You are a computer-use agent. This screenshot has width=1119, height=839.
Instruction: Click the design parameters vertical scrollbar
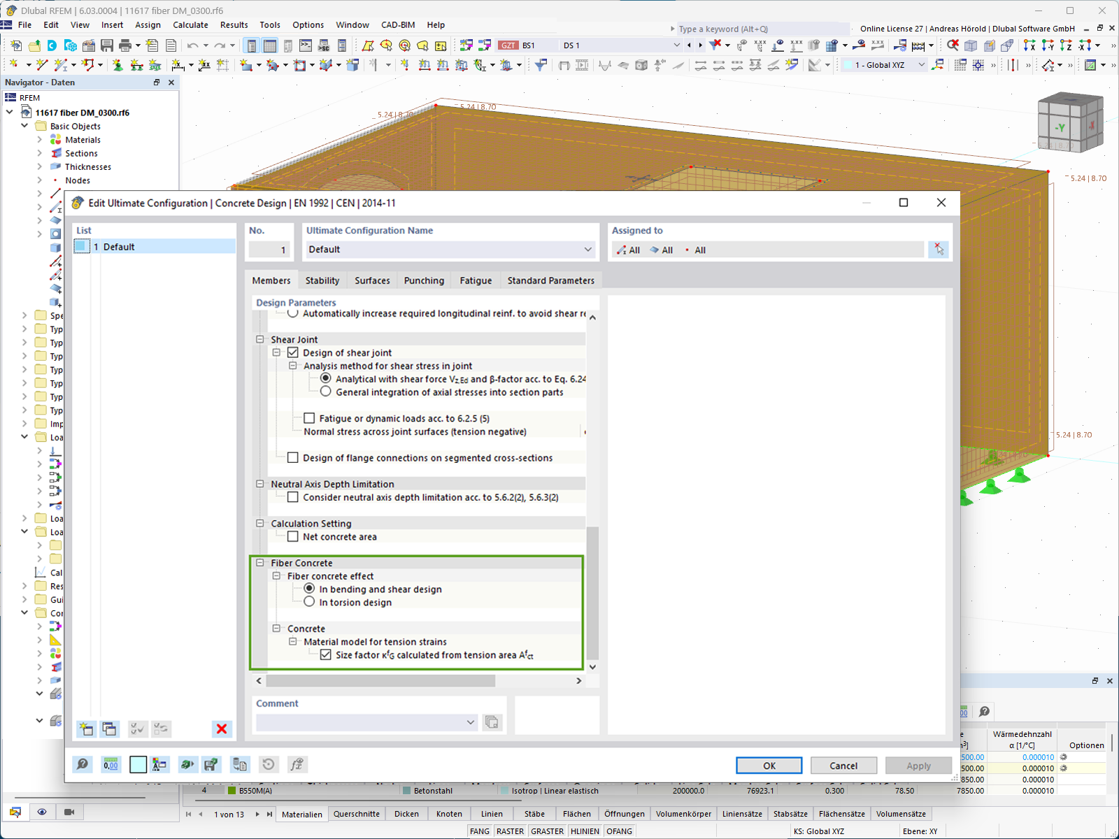tap(592, 592)
